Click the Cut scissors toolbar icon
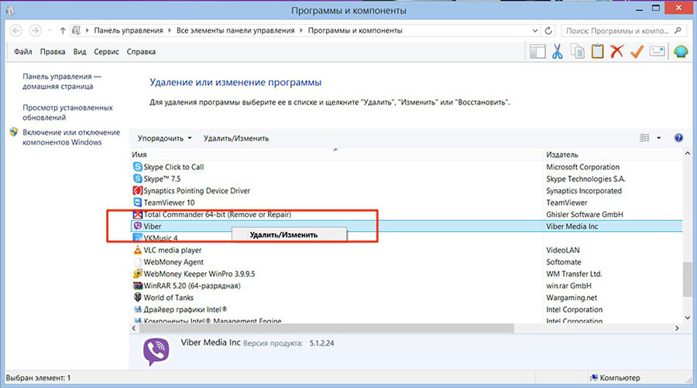This screenshot has width=697, height=388. coord(558,52)
